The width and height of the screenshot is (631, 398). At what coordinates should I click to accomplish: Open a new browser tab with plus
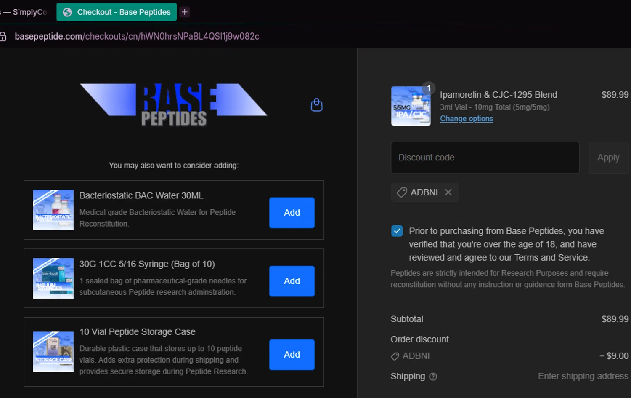tap(184, 12)
